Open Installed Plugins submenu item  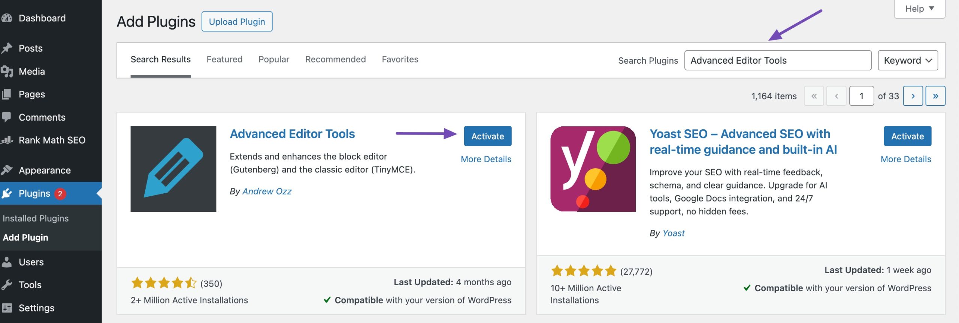[x=36, y=218]
